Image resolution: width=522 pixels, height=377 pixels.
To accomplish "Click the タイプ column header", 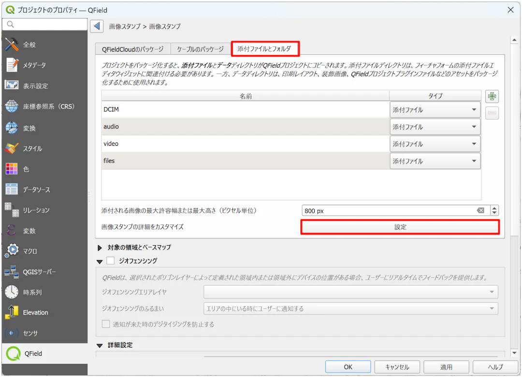I will click(435, 96).
